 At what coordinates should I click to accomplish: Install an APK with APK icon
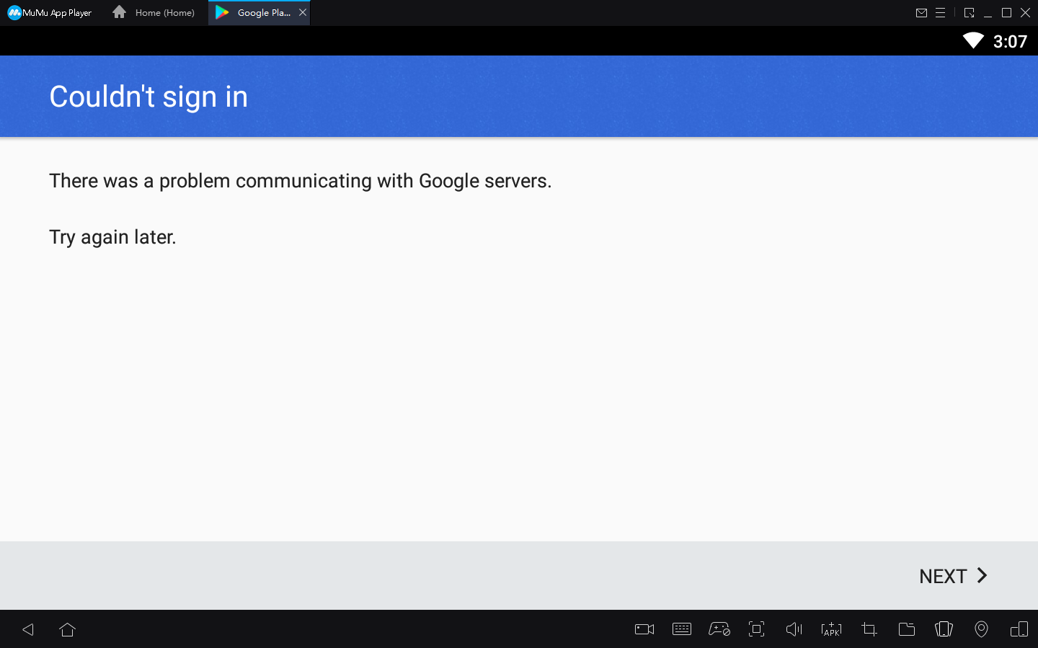(831, 629)
